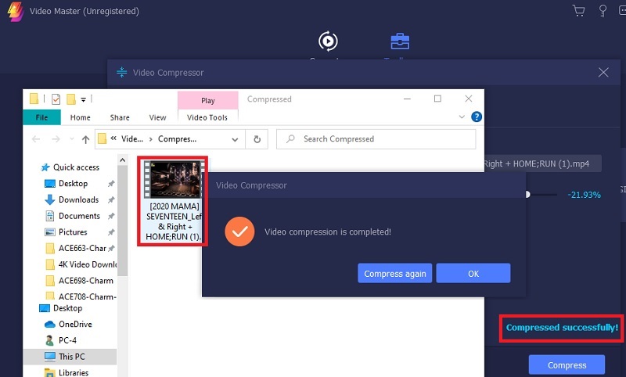Open Desktop under Quick access
The width and height of the screenshot is (626, 377).
point(73,184)
